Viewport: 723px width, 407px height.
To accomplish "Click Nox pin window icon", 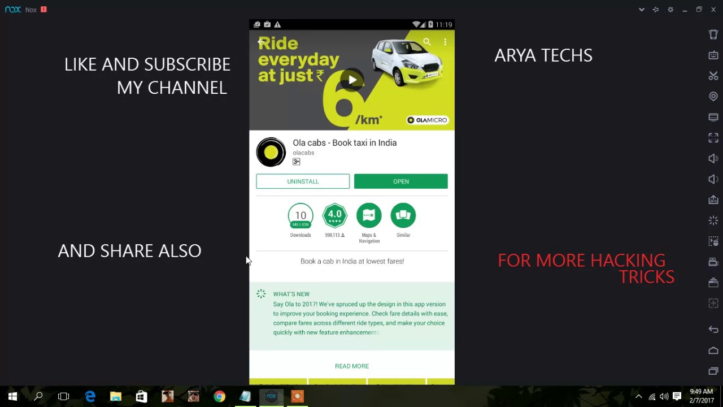I will (x=656, y=10).
